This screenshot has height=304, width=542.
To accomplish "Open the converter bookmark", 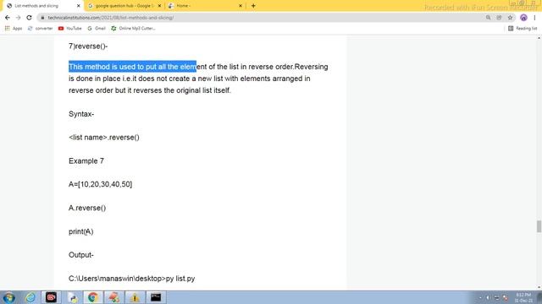I will [40, 28].
